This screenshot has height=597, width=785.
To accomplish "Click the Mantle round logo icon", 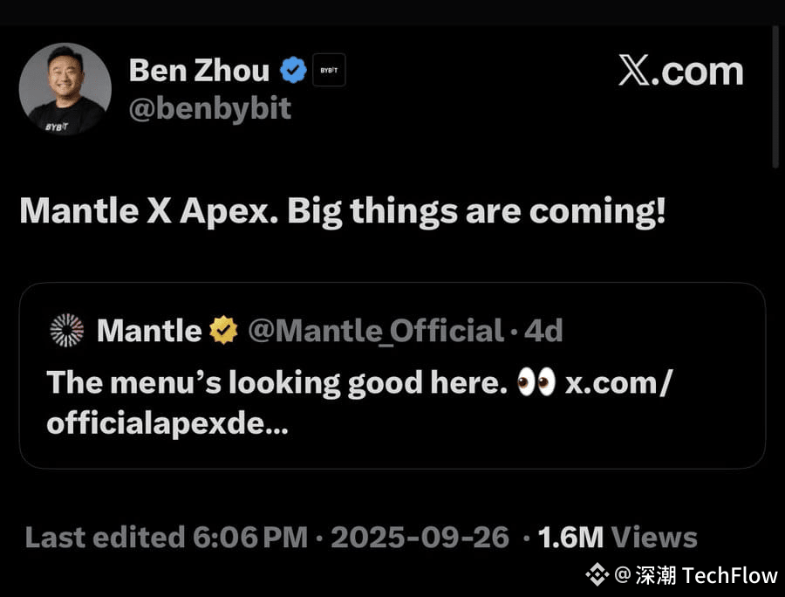I will pyautogui.click(x=67, y=331).
